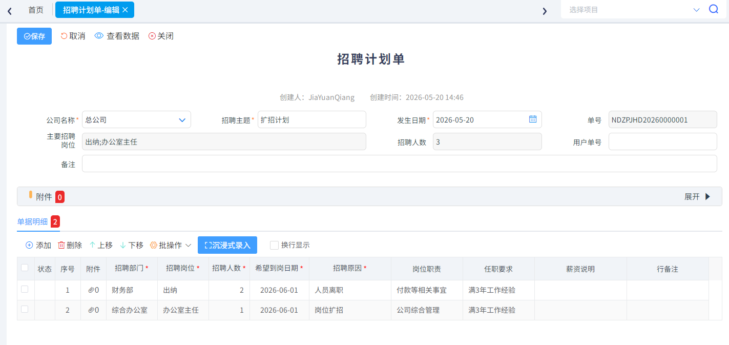Click the 招聘主题 input field
The image size is (729, 345).
(312, 119)
